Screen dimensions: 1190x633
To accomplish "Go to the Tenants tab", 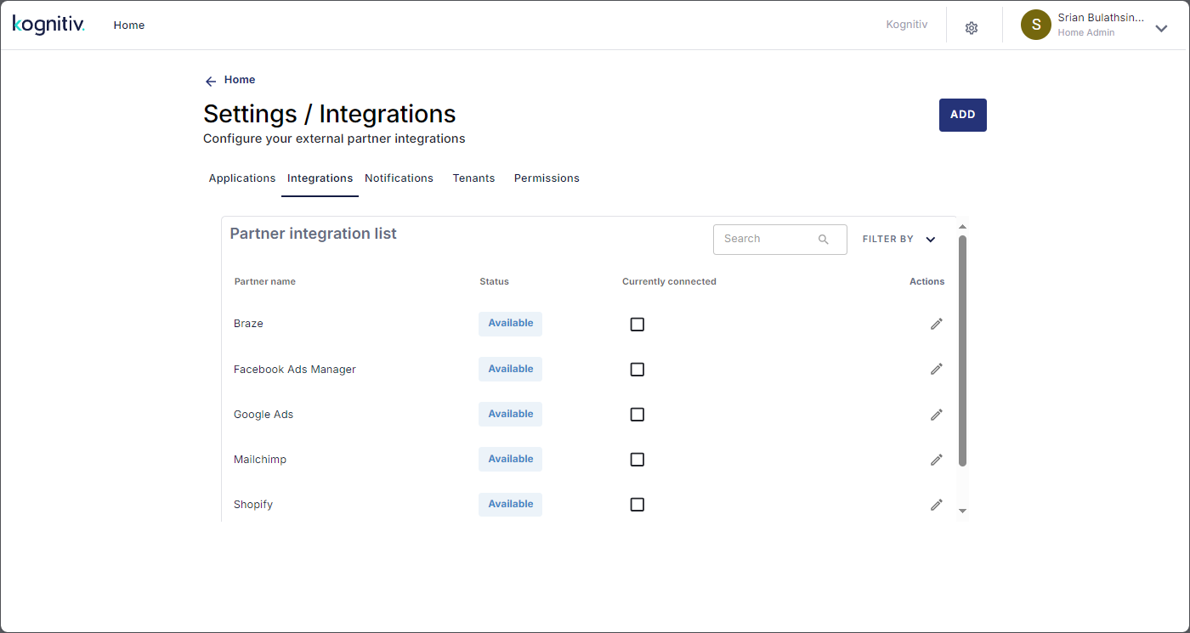I will pos(473,178).
